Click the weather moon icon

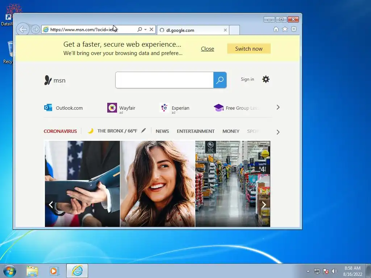(90, 131)
